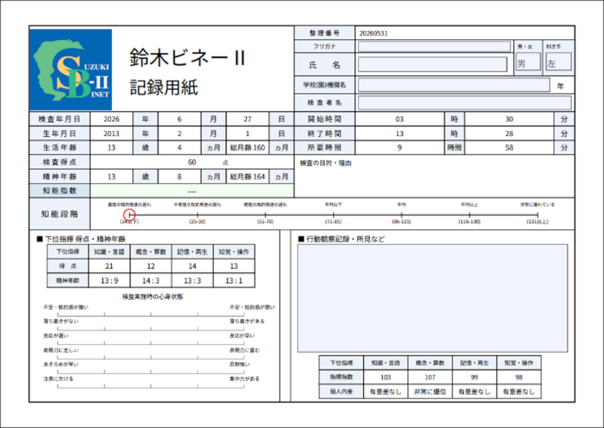604x428 pixels.
Task: Select the 検査得点 value 60
Action: coord(193,162)
